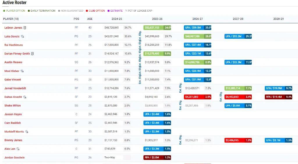The image size is (298, 164).
Task: Click Kleber's UFA / $20.9M badge
Action: click(198, 71)
